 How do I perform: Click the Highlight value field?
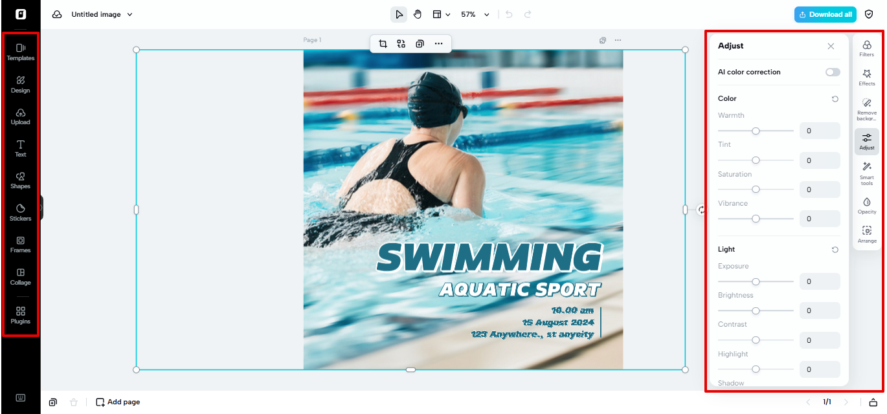820,369
